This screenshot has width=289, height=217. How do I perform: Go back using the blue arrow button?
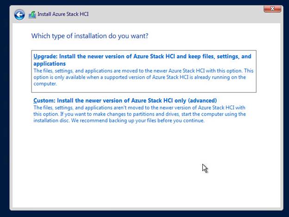coord(19,15)
